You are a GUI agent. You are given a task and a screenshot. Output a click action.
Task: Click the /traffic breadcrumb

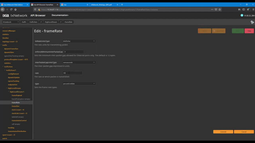24,22
